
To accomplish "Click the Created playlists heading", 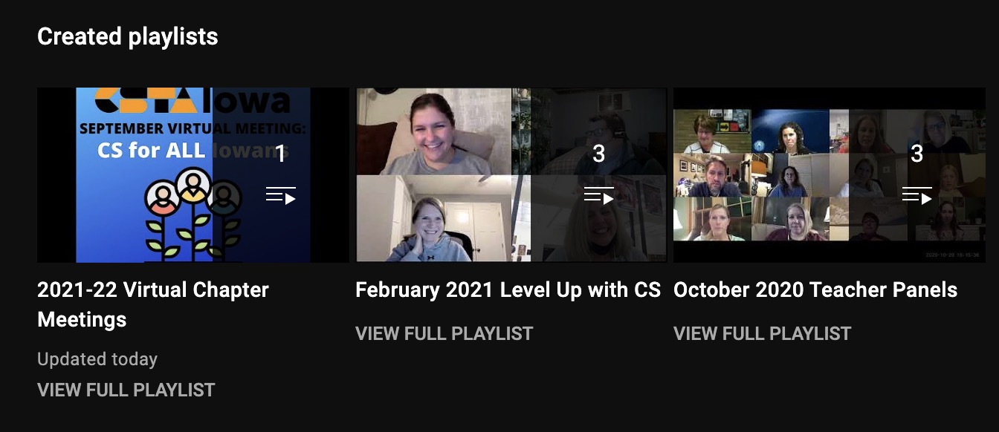I will [x=128, y=36].
